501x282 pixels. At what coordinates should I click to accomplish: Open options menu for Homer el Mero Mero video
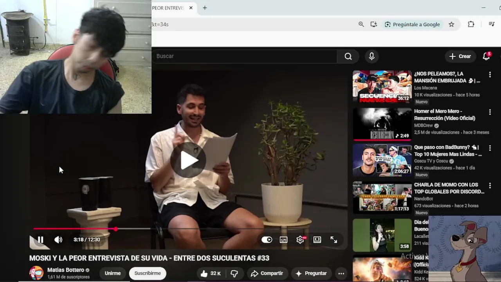pos(490,112)
